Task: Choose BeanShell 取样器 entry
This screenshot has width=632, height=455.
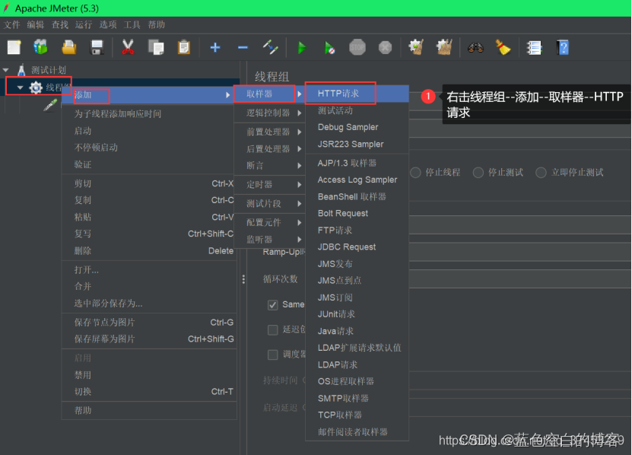Action: pos(357,197)
